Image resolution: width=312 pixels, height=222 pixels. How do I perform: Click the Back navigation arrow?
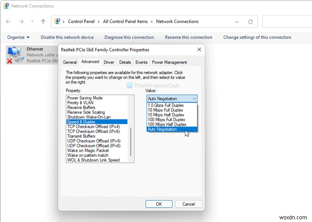(8, 21)
